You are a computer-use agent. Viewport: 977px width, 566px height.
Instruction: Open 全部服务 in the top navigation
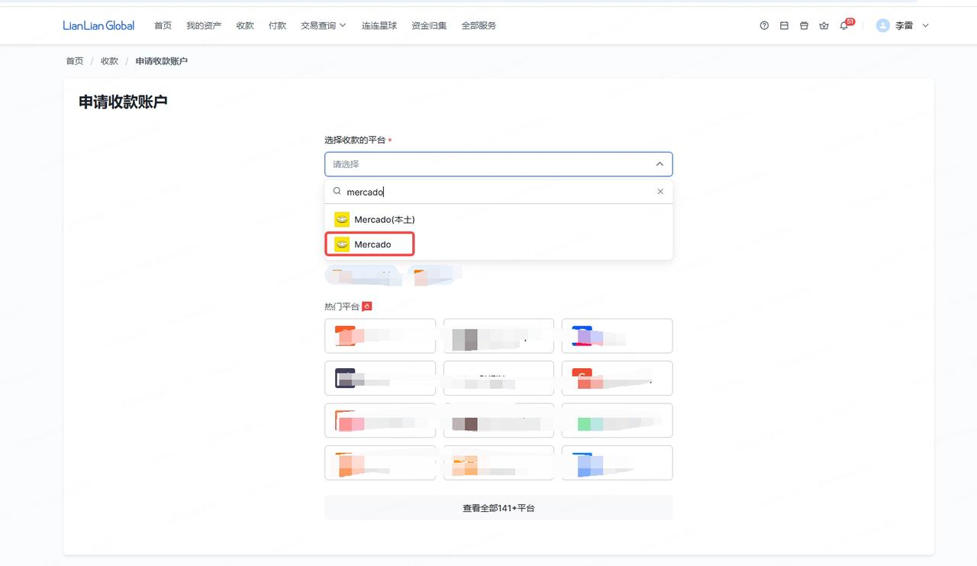pyautogui.click(x=479, y=25)
